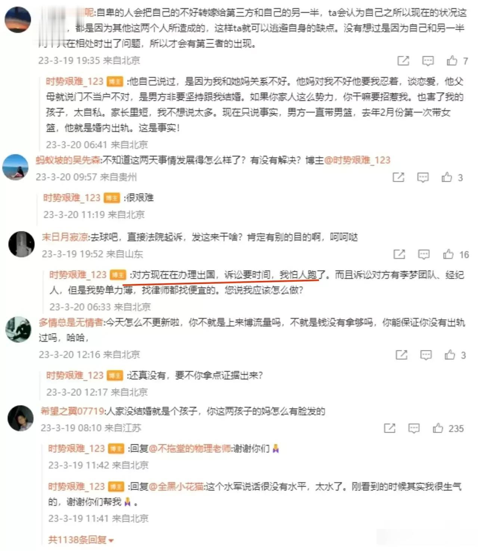478x551 pixels.
Task: Click the 多情总是无情者 username
Action: tap(71, 322)
